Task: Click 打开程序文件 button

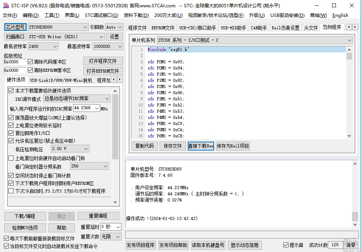Action: pyautogui.click(x=103, y=61)
